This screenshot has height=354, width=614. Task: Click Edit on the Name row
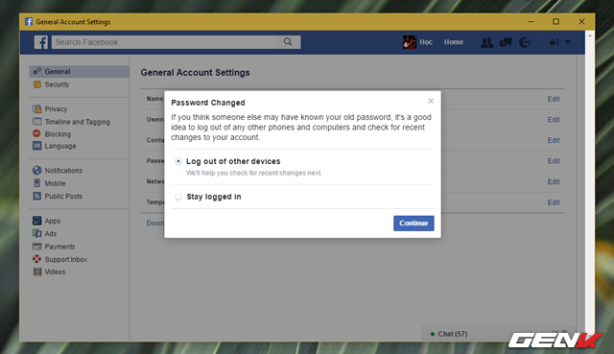554,99
